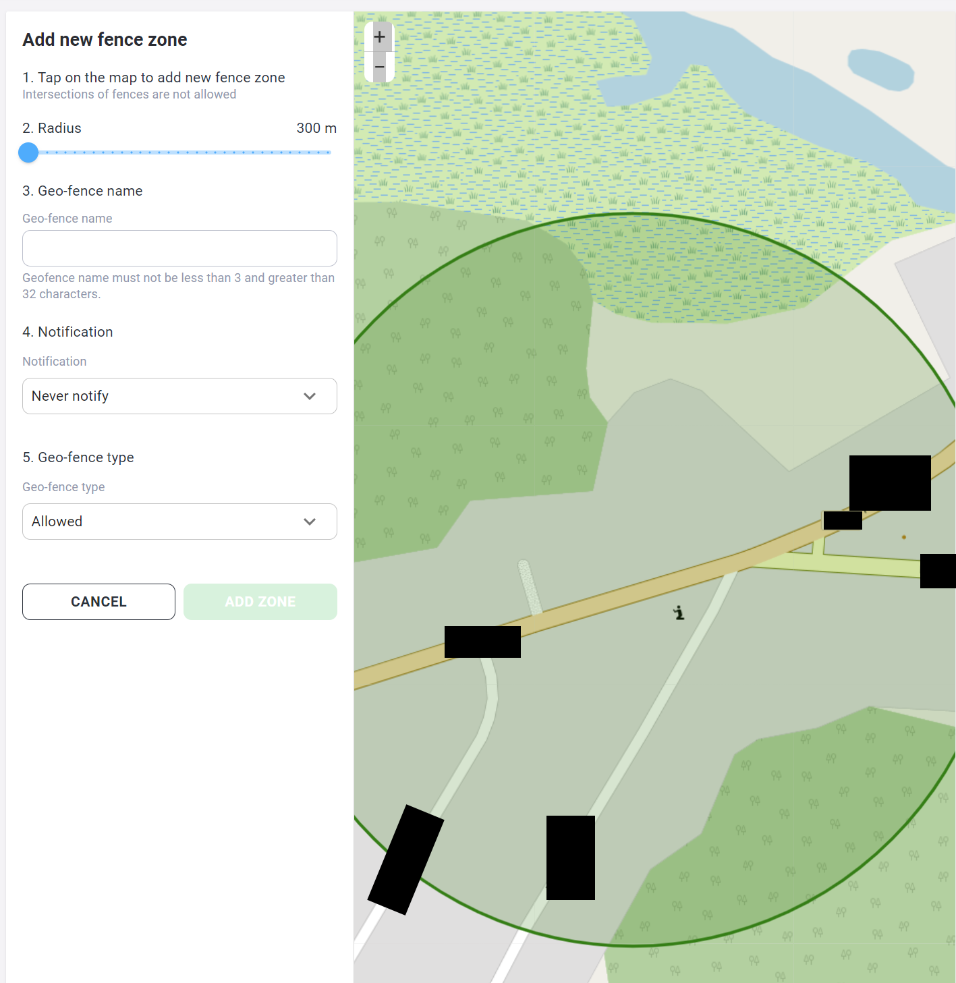Zoom out on the map
The image size is (956, 983).
pyautogui.click(x=379, y=67)
